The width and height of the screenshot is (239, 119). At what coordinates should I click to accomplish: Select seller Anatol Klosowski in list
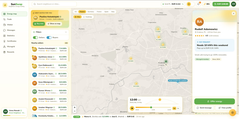coord(50,100)
